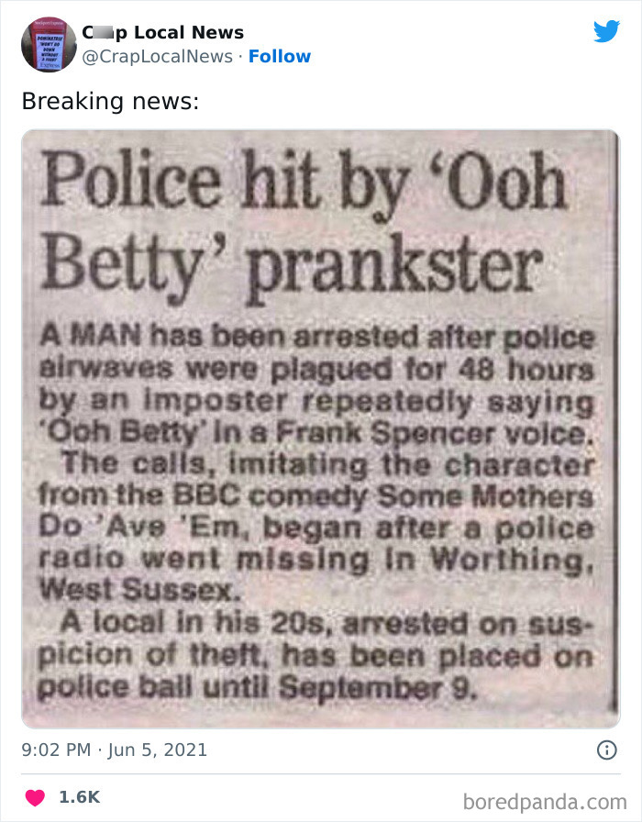Click the Follow button
642x822 pixels.
280,56
